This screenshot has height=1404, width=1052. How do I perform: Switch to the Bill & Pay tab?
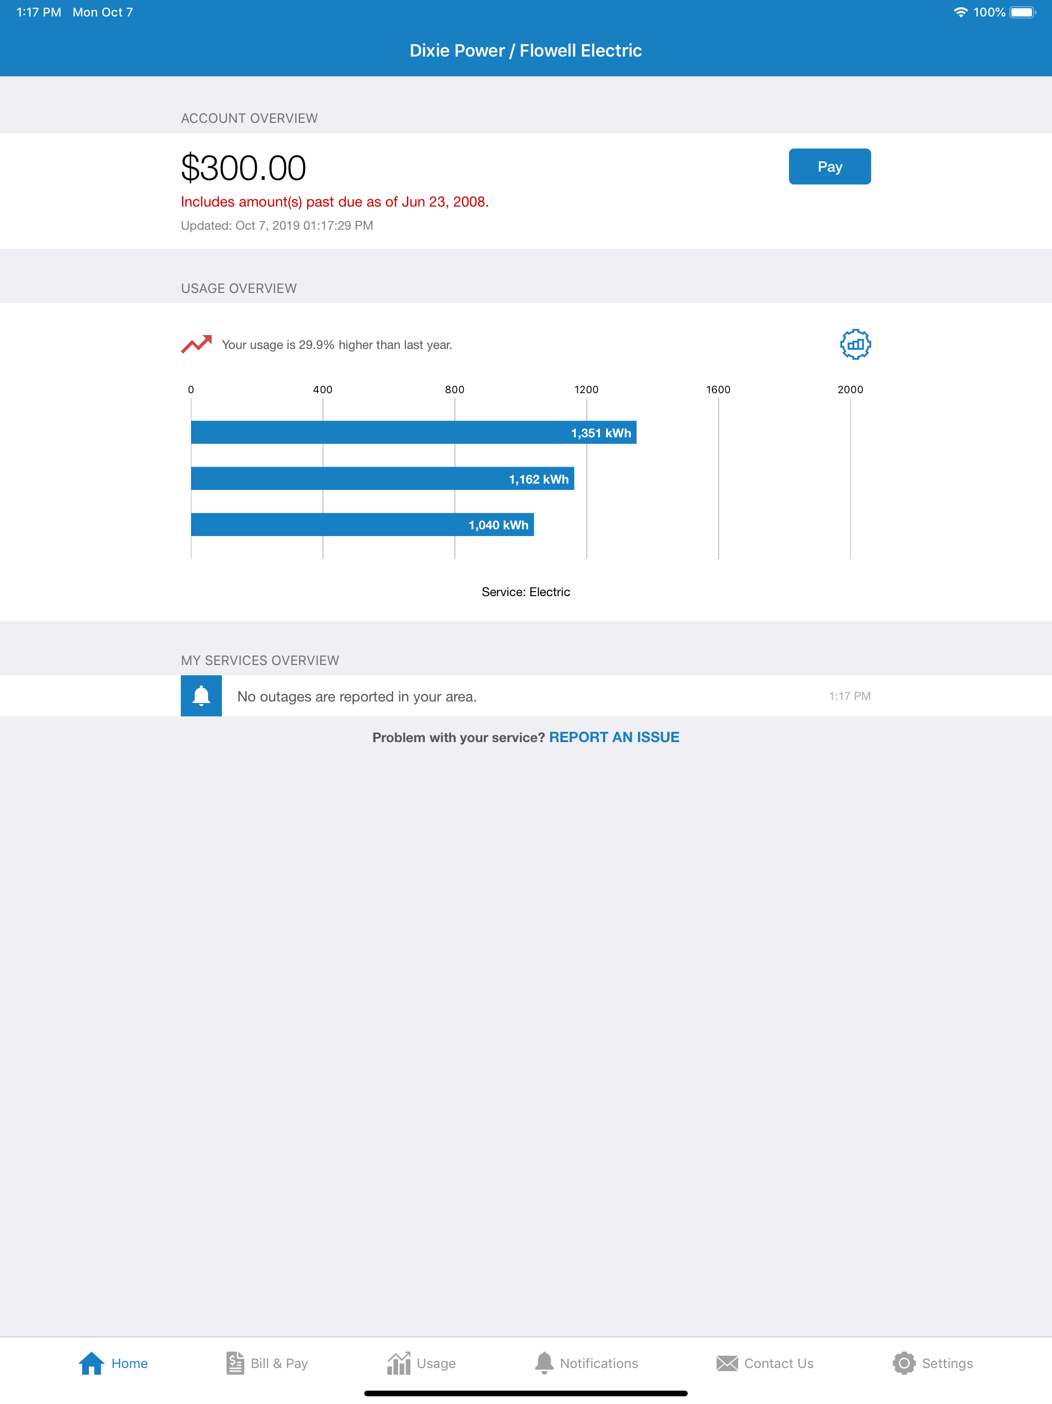click(279, 1363)
